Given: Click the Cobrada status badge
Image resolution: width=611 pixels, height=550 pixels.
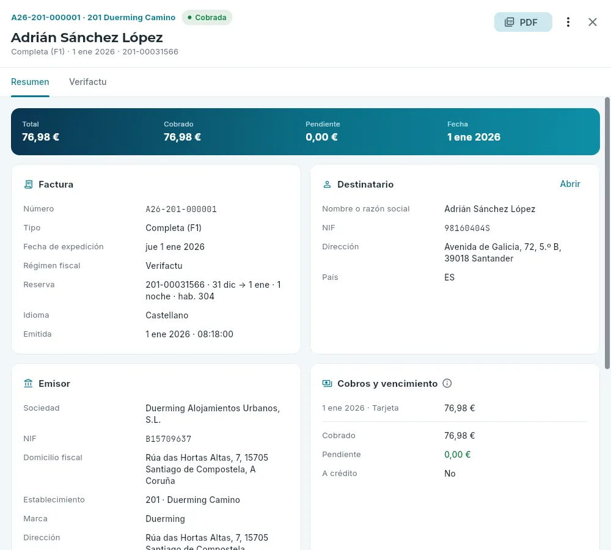Looking at the screenshot, I should 207,18.
